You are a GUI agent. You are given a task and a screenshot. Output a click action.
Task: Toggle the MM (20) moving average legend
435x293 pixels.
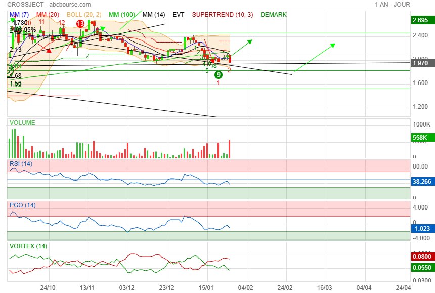(x=47, y=15)
